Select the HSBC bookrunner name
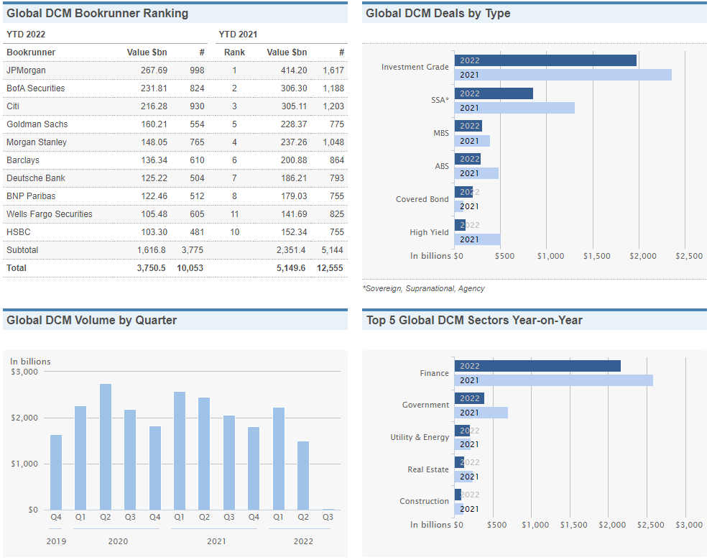Screen dimensions: 712x560 pyautogui.click(x=18, y=232)
